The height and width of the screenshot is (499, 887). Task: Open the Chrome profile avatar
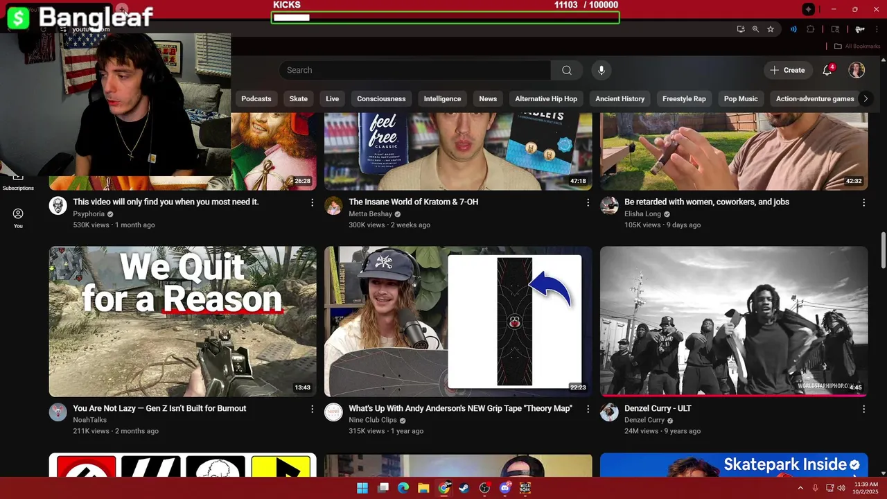[x=859, y=29]
